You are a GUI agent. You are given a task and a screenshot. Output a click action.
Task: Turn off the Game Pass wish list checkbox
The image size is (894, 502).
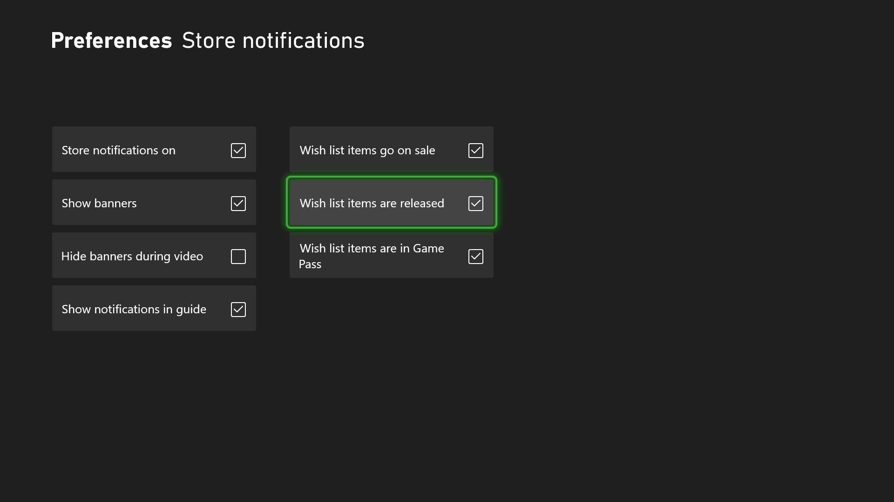(x=475, y=256)
